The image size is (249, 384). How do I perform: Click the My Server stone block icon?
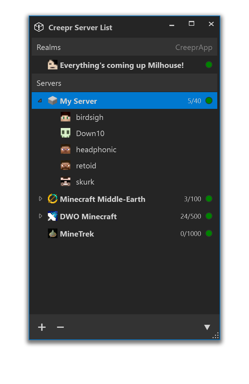tap(53, 101)
